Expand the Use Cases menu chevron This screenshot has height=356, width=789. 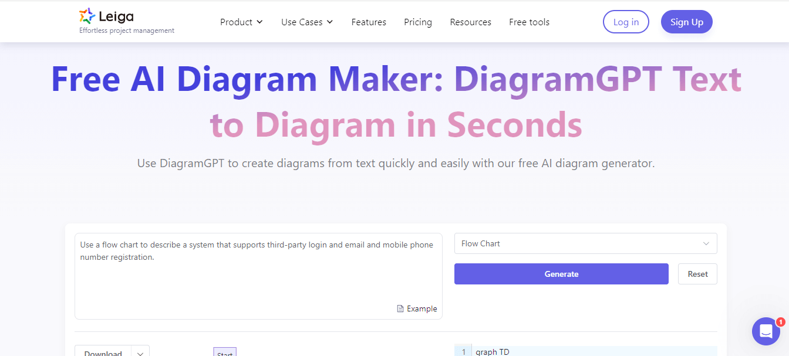330,22
